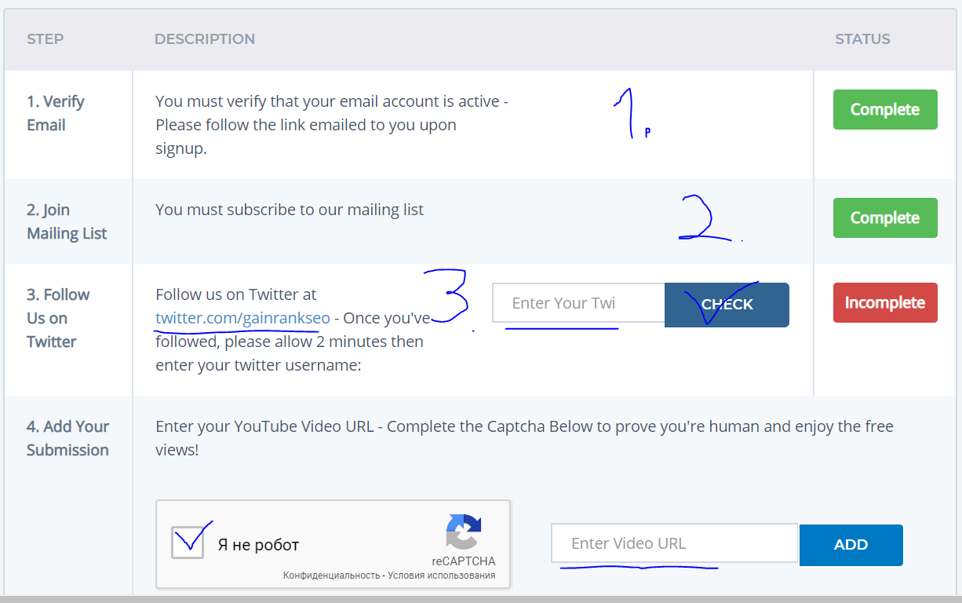Click the STATUS column header

862,38
